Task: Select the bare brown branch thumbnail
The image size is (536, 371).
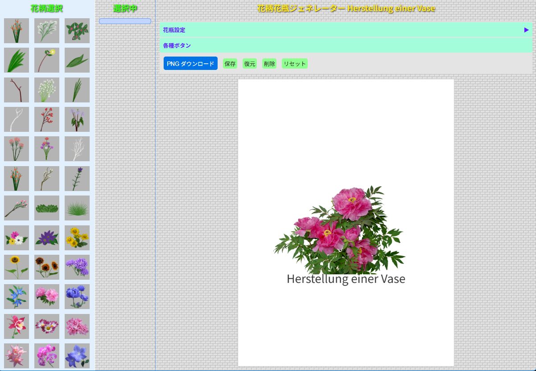Action: tap(16, 90)
